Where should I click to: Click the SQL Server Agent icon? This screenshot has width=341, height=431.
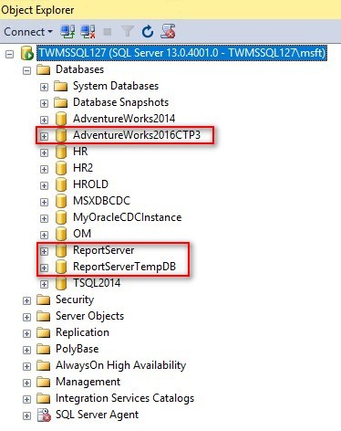click(44, 415)
